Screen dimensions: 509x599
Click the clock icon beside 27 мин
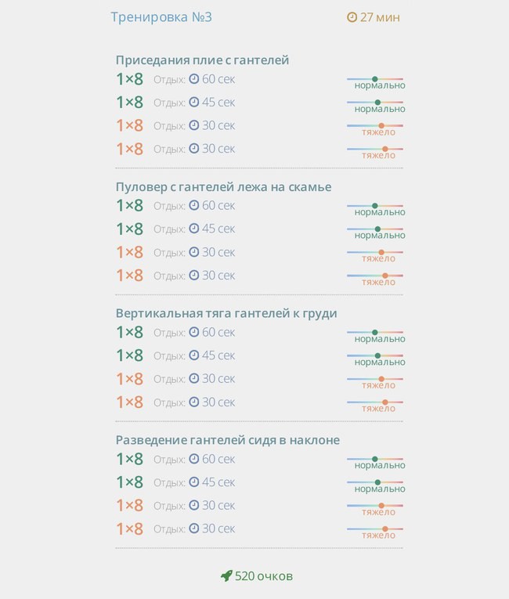coord(352,17)
